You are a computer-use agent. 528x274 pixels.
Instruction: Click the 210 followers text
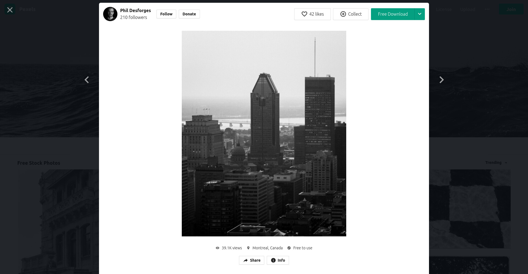coord(133,17)
